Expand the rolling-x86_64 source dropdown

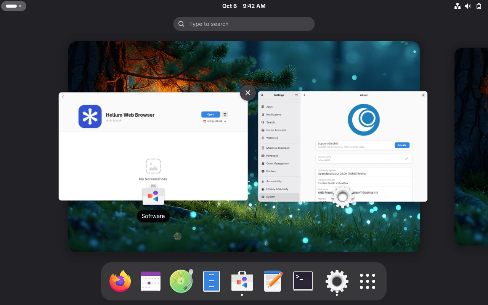(215, 121)
